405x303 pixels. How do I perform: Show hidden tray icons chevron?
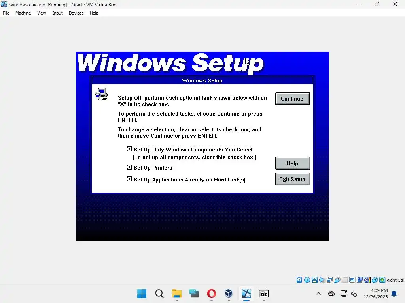click(x=319, y=294)
